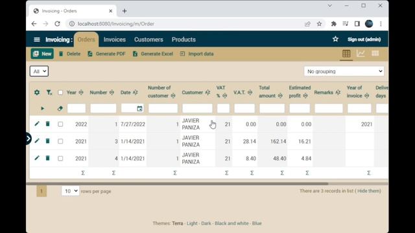Image resolution: width=415 pixels, height=233 pixels.
Task: Sign out of admin account
Action: 364,39
